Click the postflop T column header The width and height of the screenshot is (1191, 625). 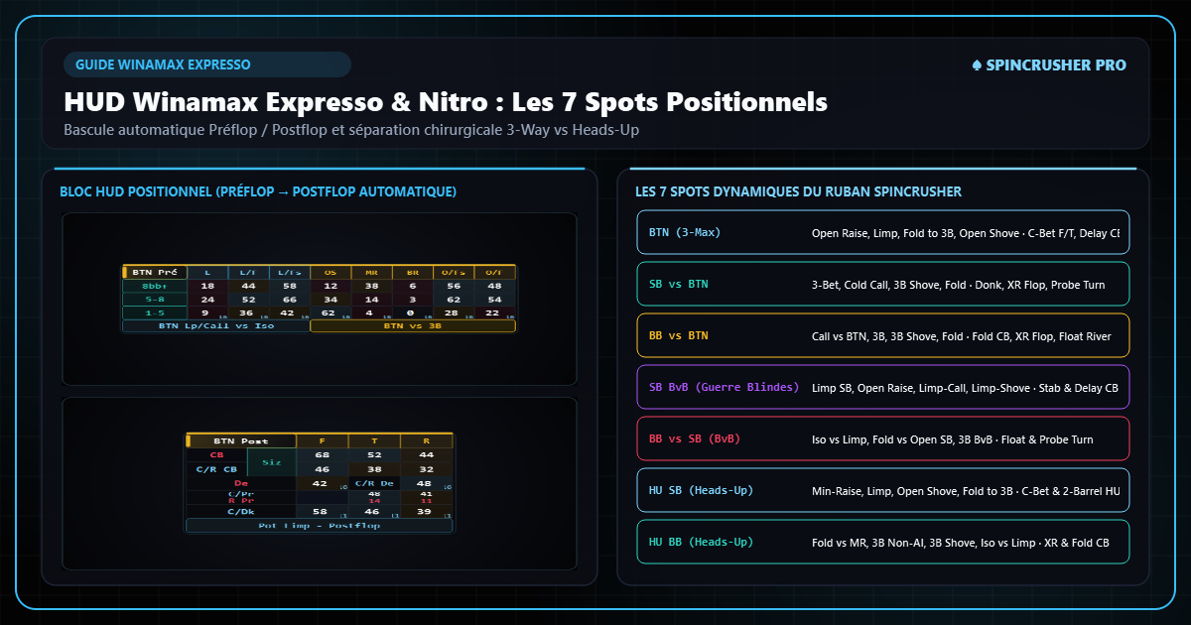374,441
